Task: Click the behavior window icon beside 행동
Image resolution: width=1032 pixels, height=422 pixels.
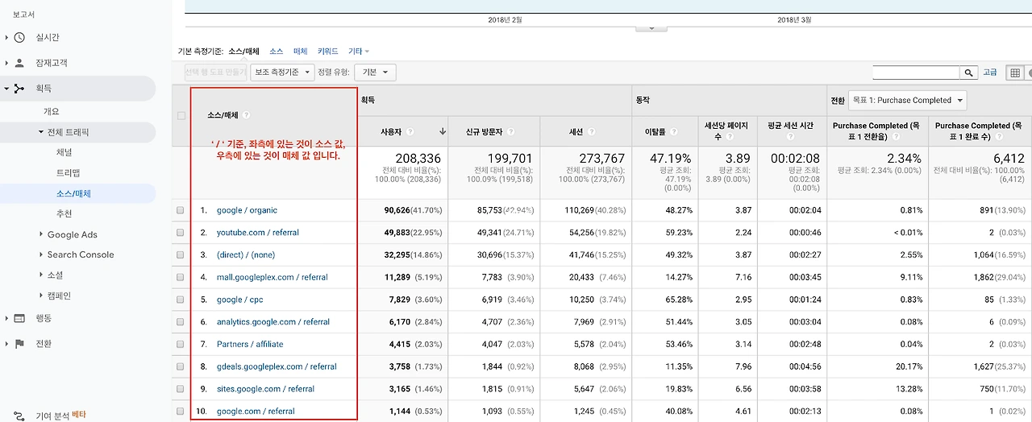Action: click(x=19, y=318)
